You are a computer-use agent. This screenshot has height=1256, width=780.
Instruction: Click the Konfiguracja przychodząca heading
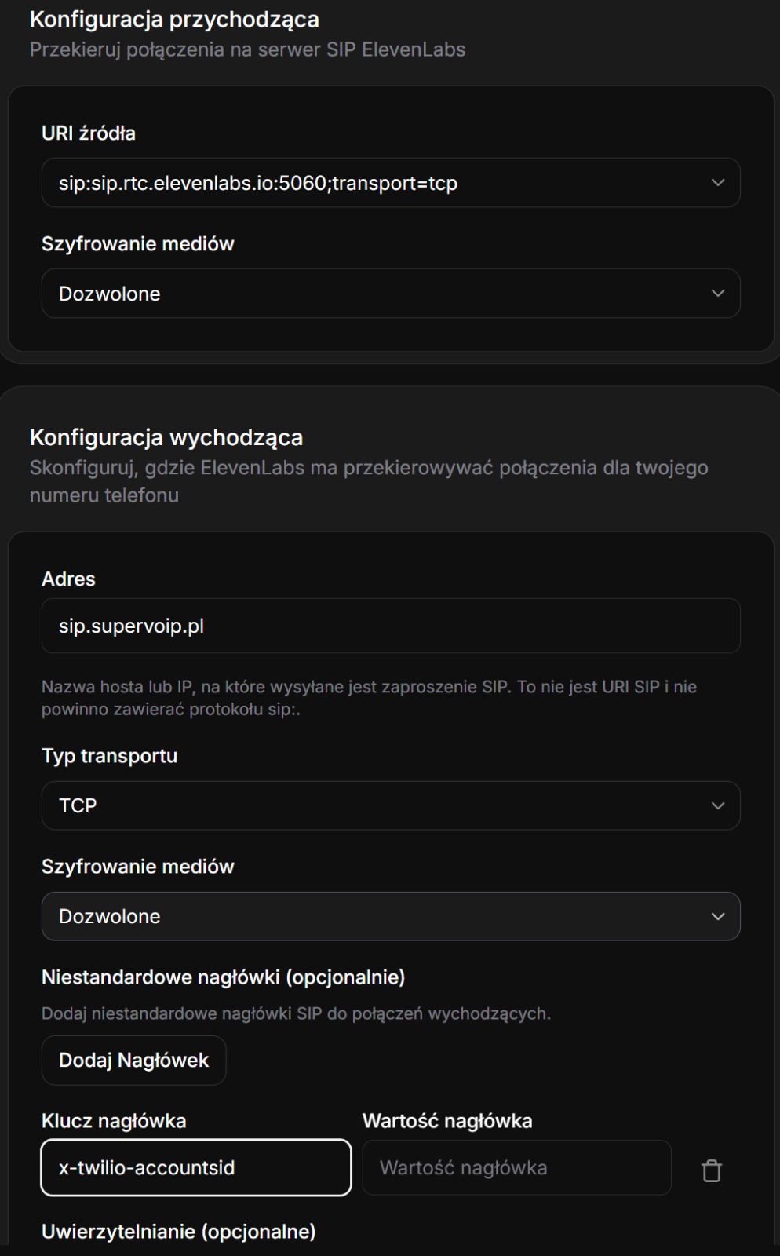pyautogui.click(x=174, y=20)
